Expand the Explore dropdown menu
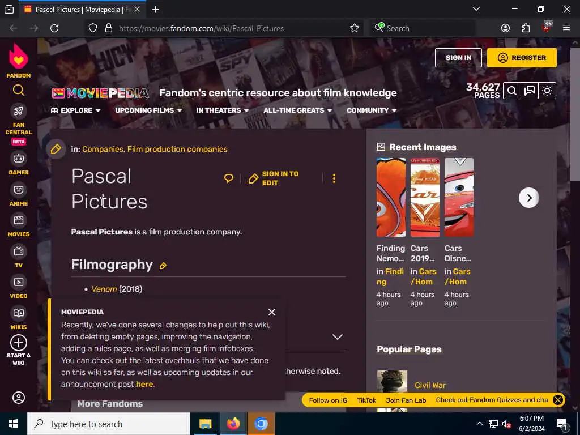The width and height of the screenshot is (580, 435). tap(75, 110)
